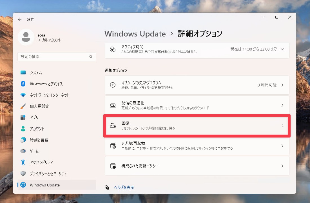
Task: Open オプションの更新プログラム via its chevron
Action: point(282,85)
